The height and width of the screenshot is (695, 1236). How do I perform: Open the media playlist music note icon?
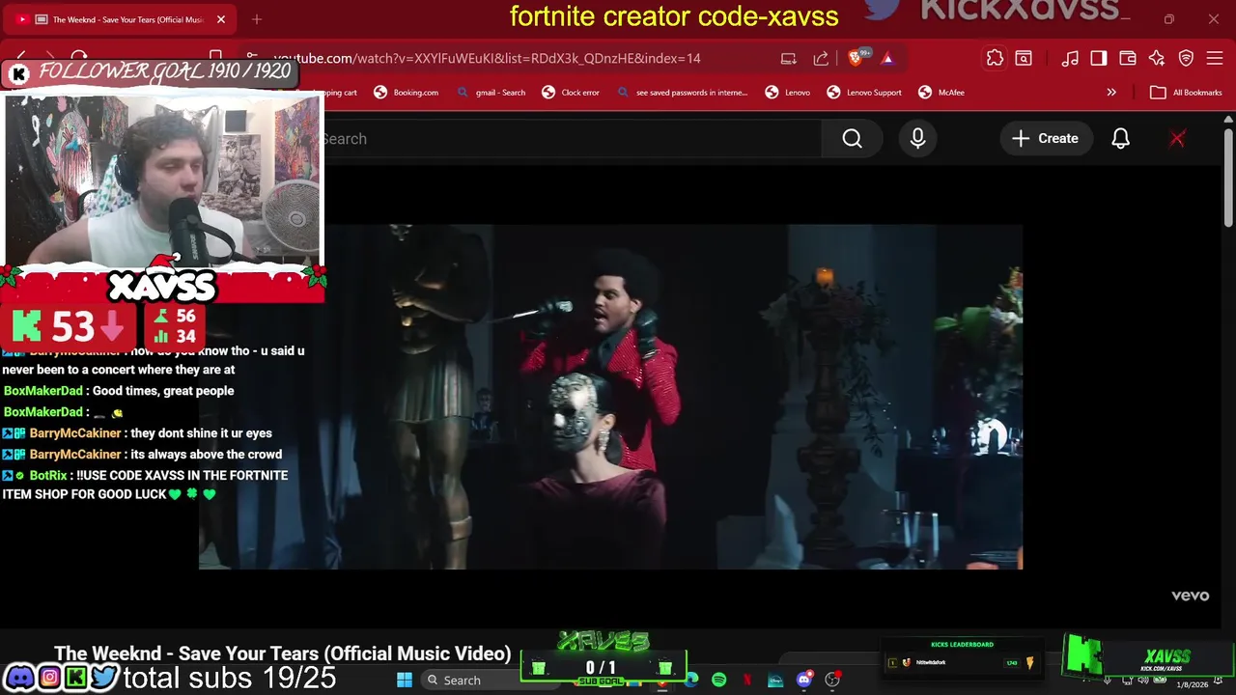[1070, 58]
